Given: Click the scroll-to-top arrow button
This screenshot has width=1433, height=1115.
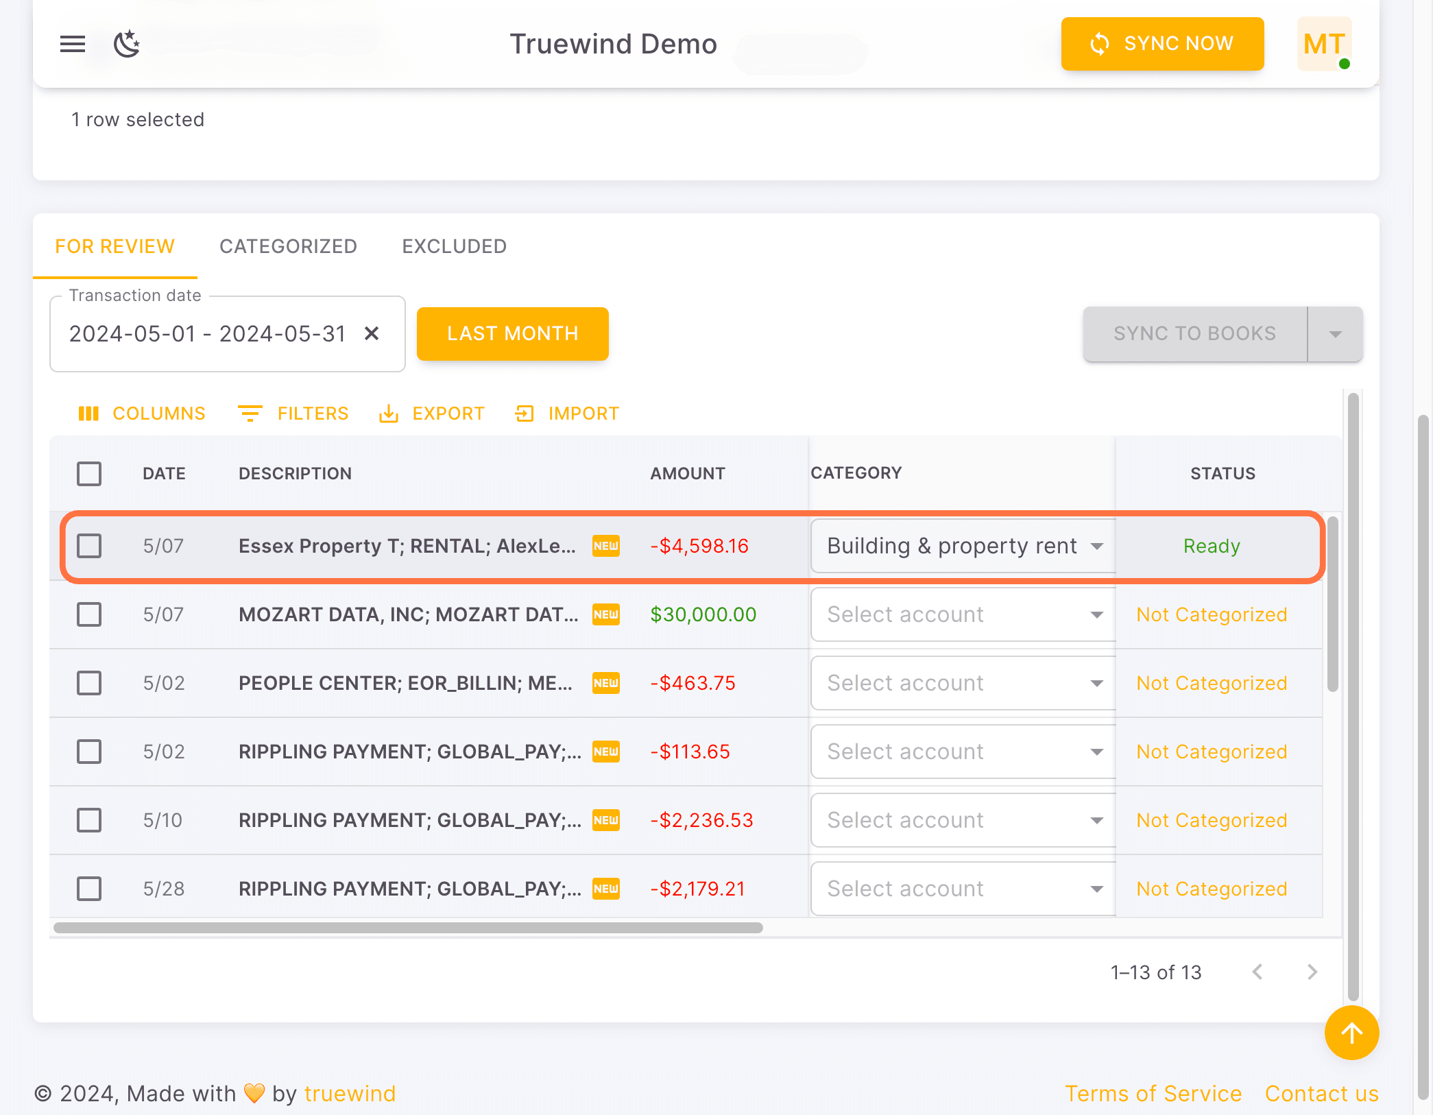Looking at the screenshot, I should coord(1351,1033).
